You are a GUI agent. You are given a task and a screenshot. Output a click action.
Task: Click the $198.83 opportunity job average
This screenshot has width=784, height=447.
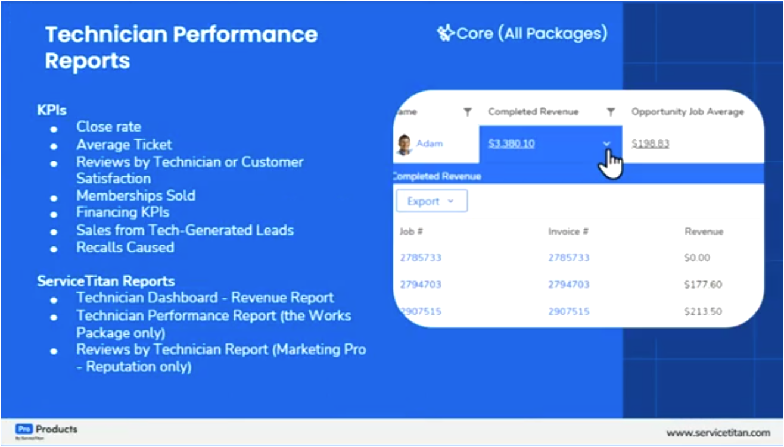[x=650, y=143]
